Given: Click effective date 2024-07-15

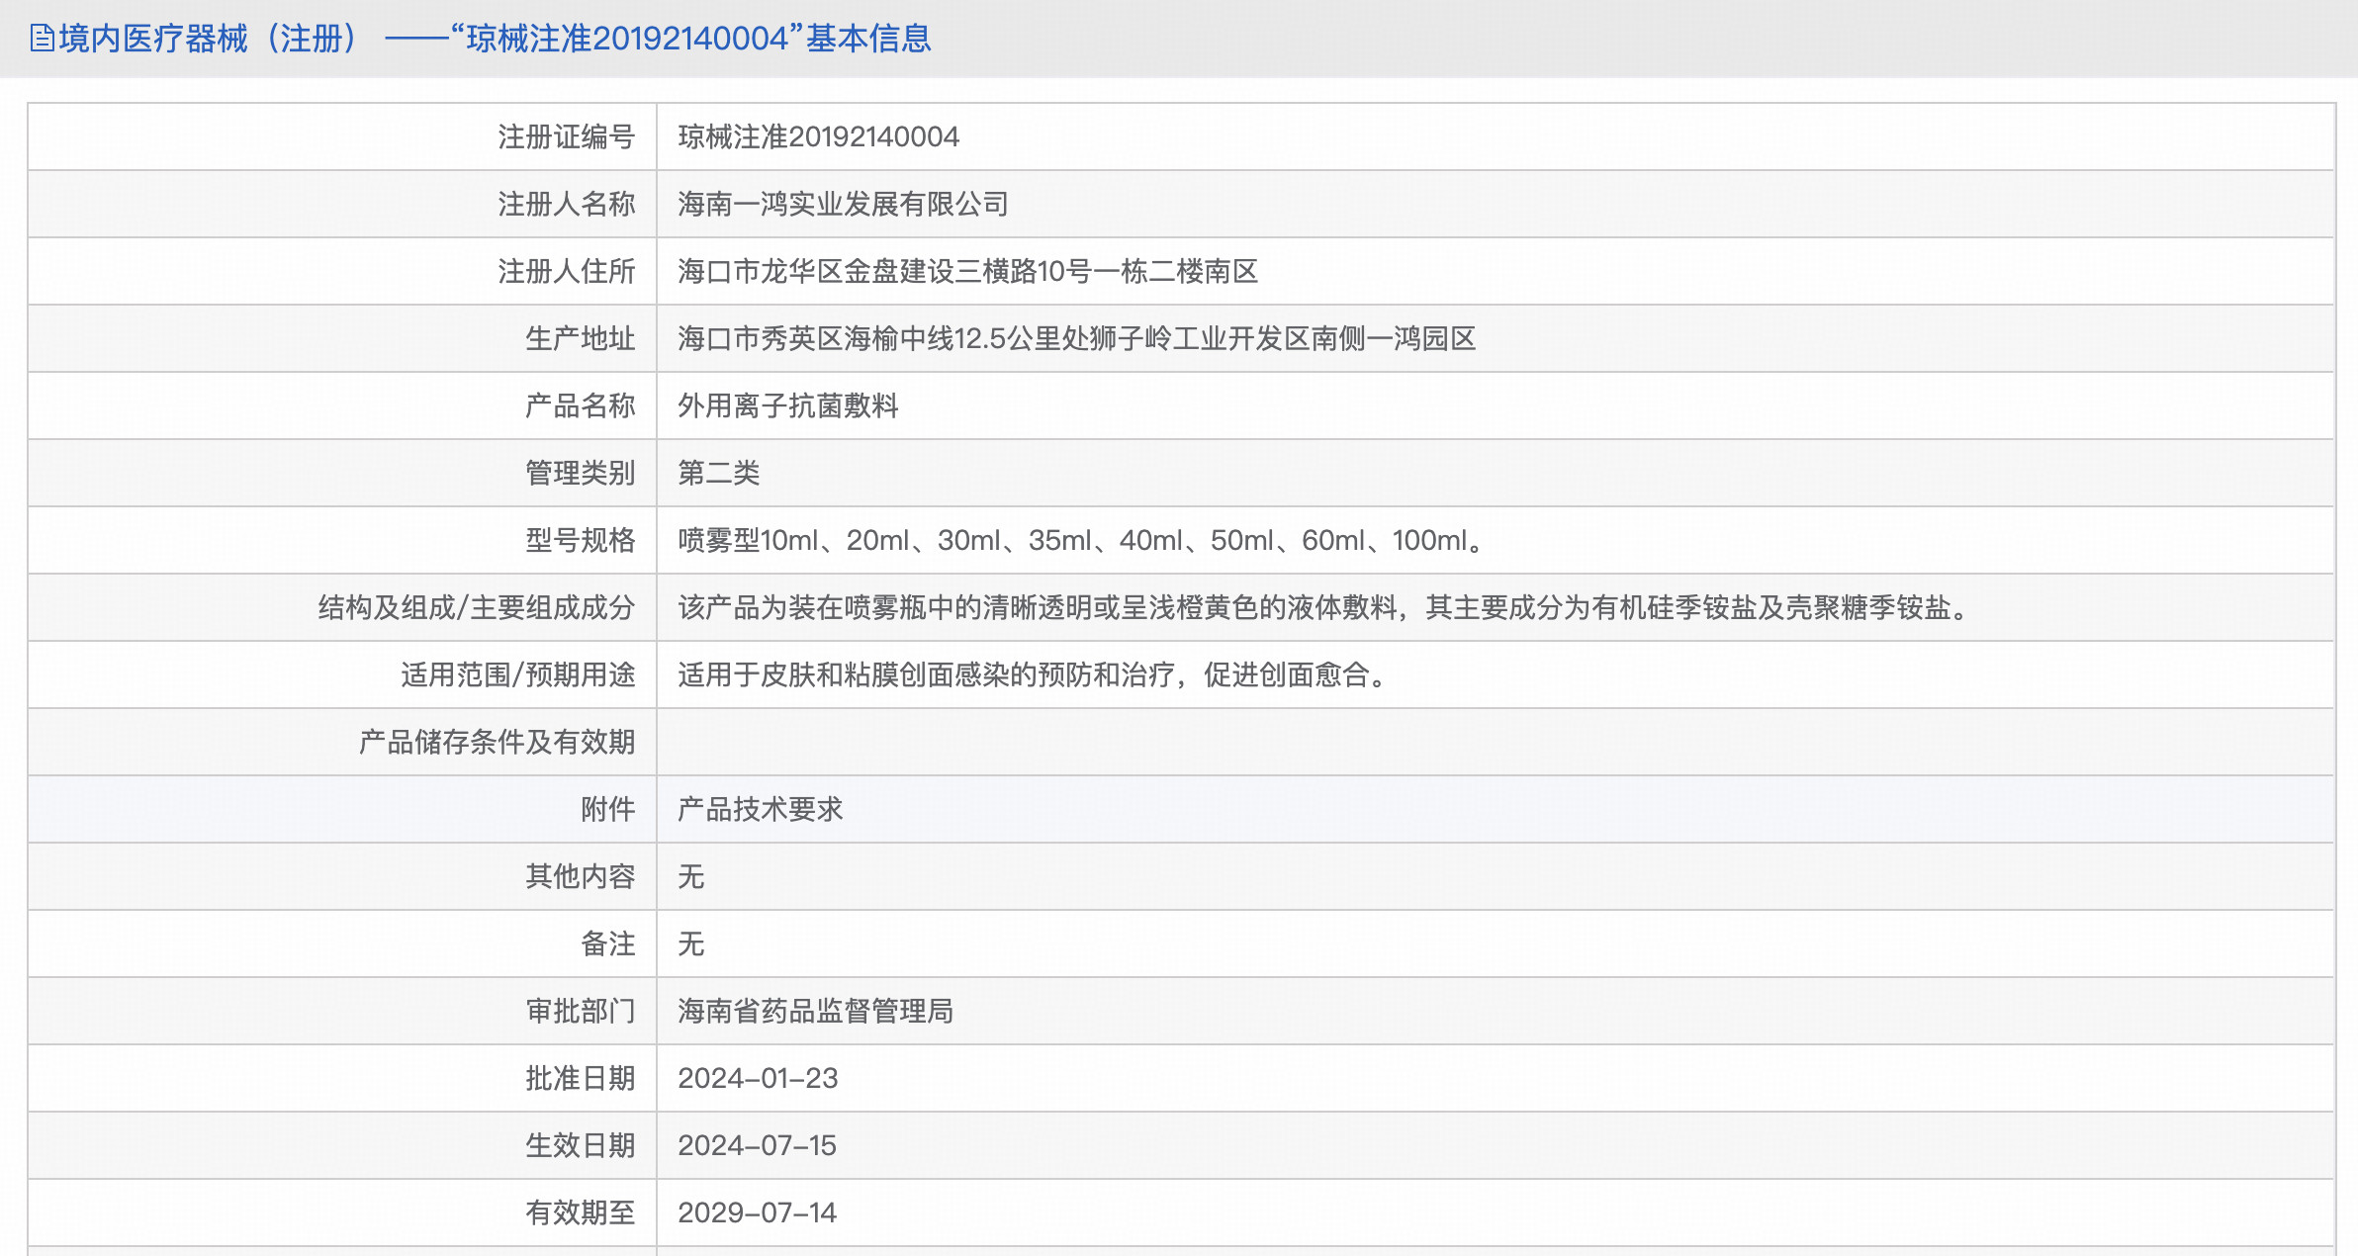Looking at the screenshot, I should [757, 1145].
